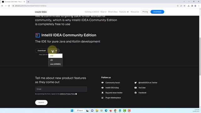Reload the current page
This screenshot has height=113, width=201.
(9, 6)
